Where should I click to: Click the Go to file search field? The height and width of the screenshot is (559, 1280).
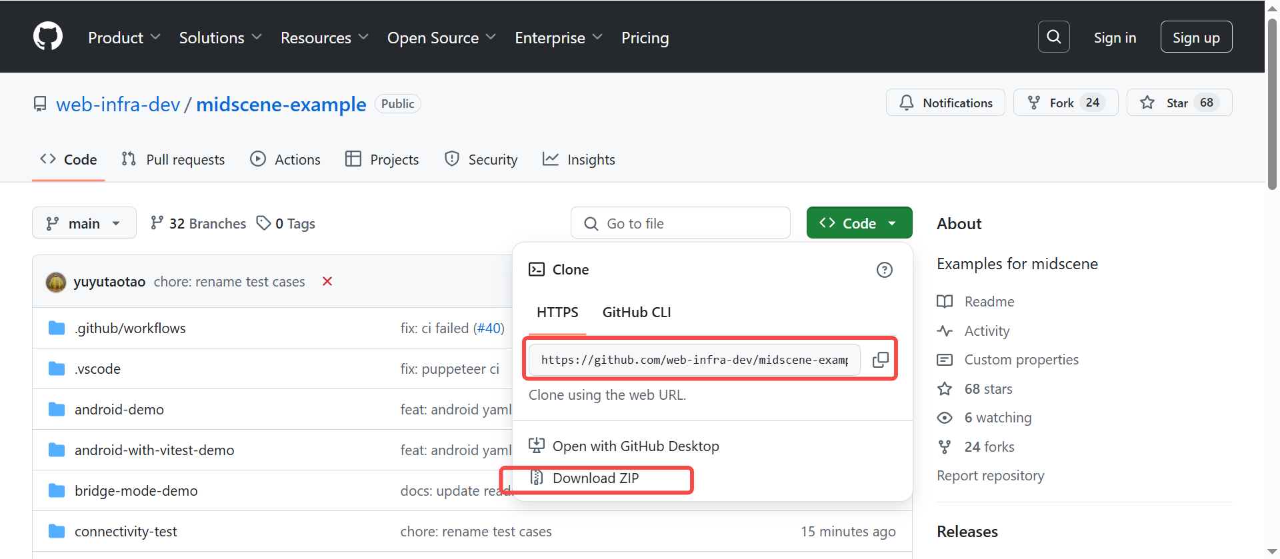point(680,223)
